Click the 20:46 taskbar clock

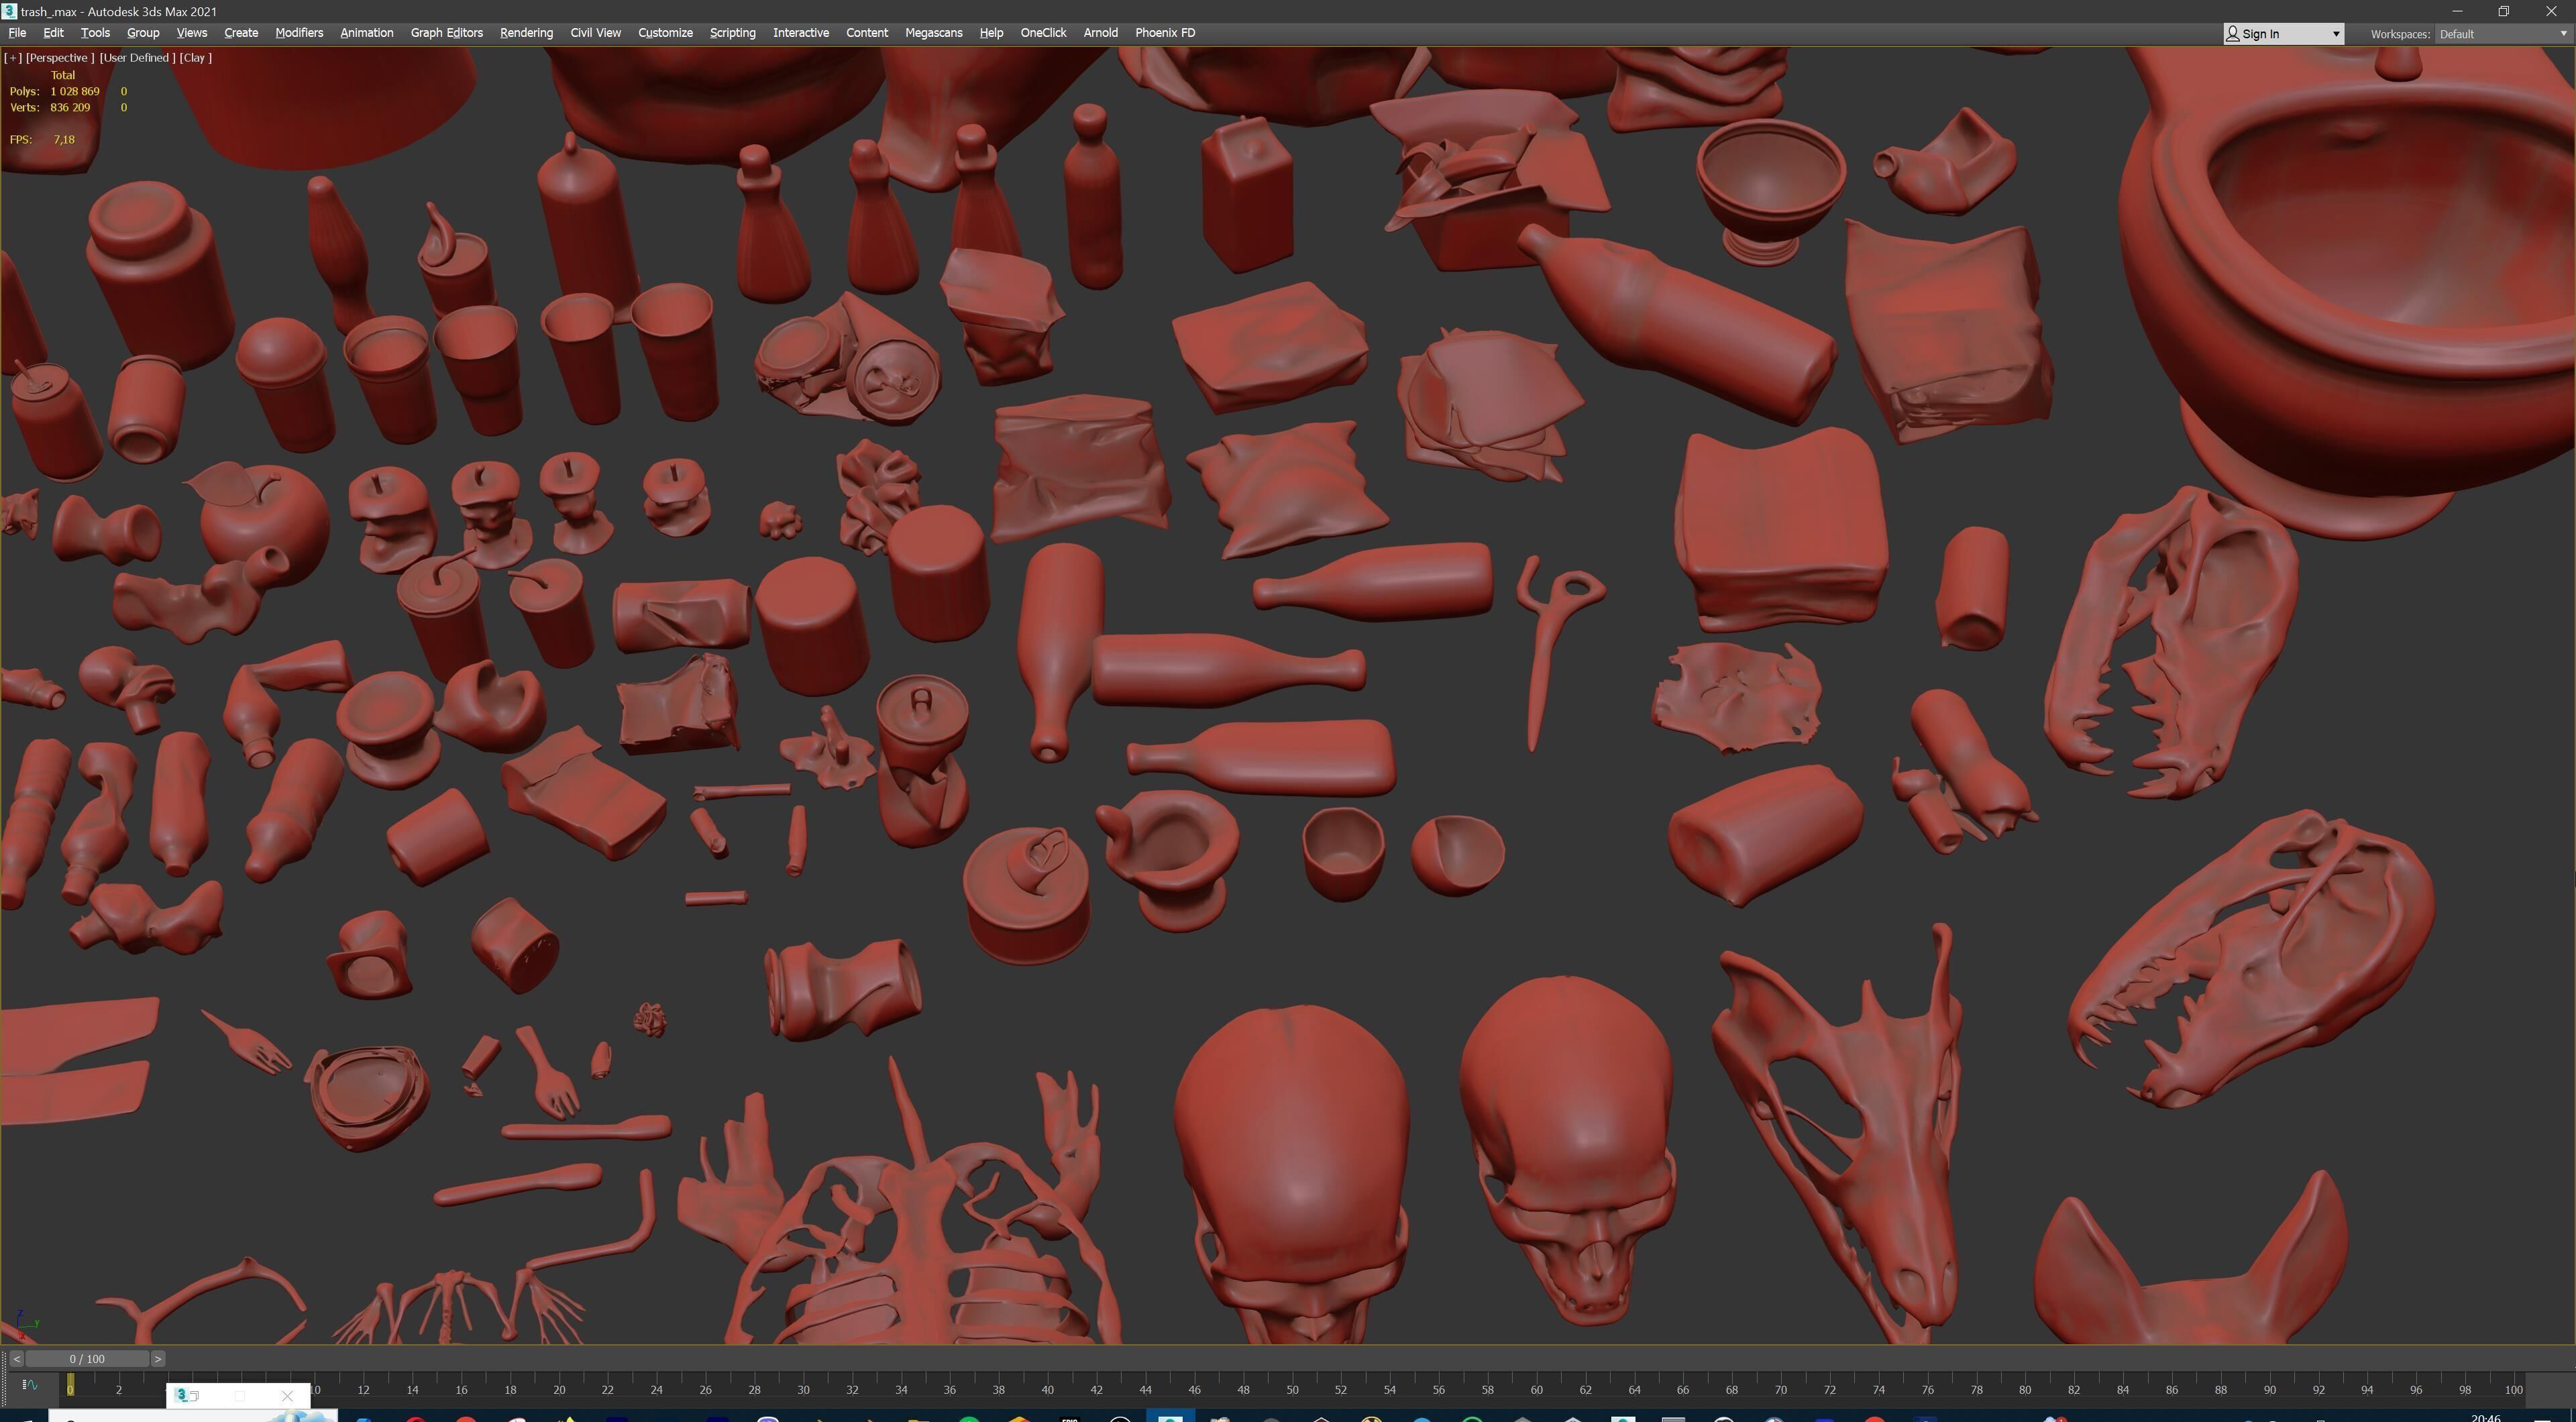[x=2486, y=1417]
